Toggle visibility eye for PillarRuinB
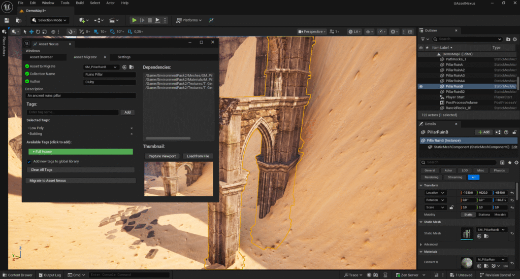This screenshot has width=520, height=279. (x=420, y=86)
